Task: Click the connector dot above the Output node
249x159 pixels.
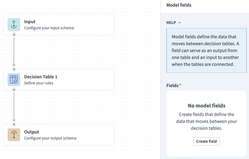Action: (x=14, y=124)
